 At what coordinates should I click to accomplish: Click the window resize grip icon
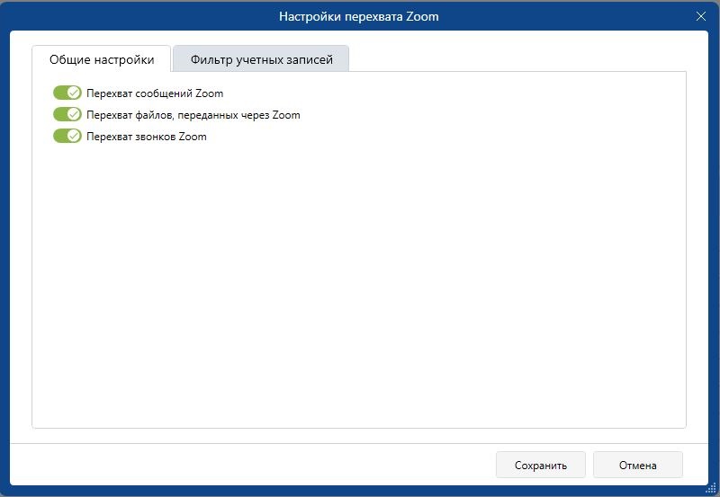pos(711,488)
